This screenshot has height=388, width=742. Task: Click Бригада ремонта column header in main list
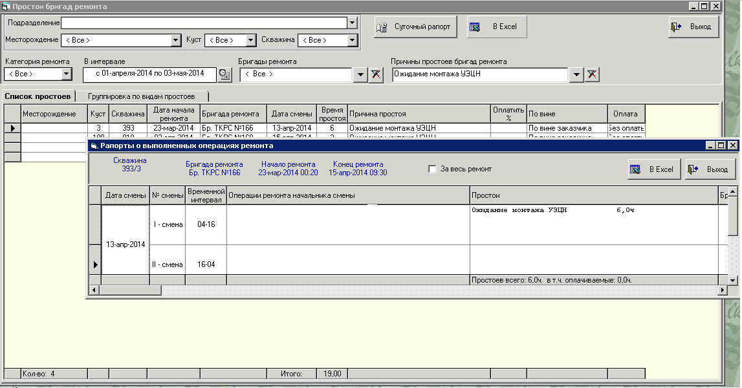tap(234, 114)
